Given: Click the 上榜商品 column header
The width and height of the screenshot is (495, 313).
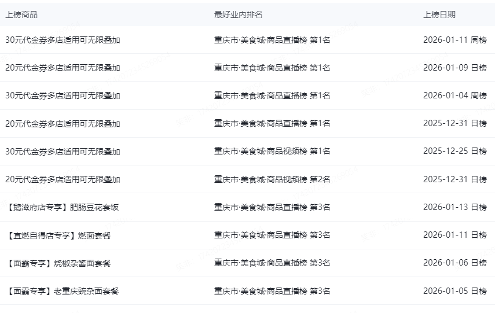Looking at the screenshot, I should (x=21, y=14).
